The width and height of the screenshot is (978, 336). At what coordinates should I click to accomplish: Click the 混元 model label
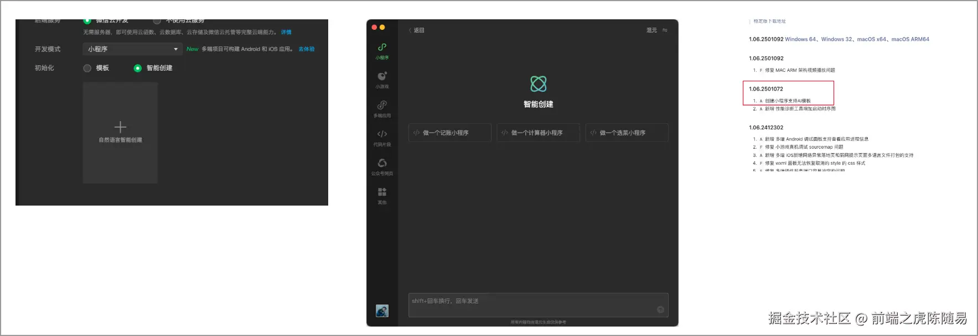(x=651, y=30)
